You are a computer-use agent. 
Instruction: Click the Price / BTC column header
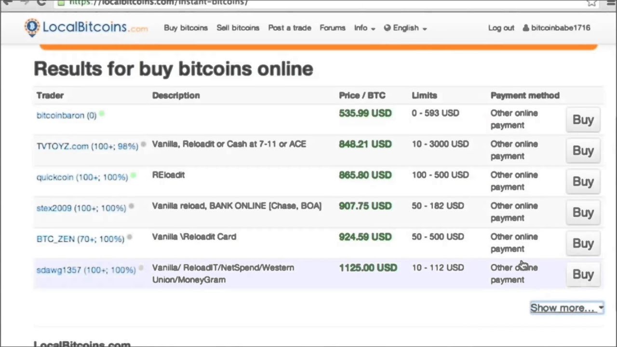tap(362, 95)
